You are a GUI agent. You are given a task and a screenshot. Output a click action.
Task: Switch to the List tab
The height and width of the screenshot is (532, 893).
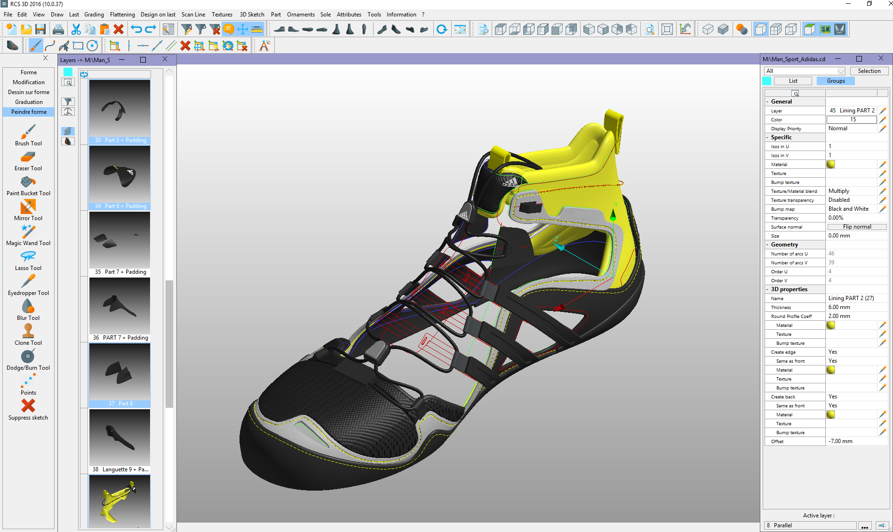pyautogui.click(x=793, y=81)
